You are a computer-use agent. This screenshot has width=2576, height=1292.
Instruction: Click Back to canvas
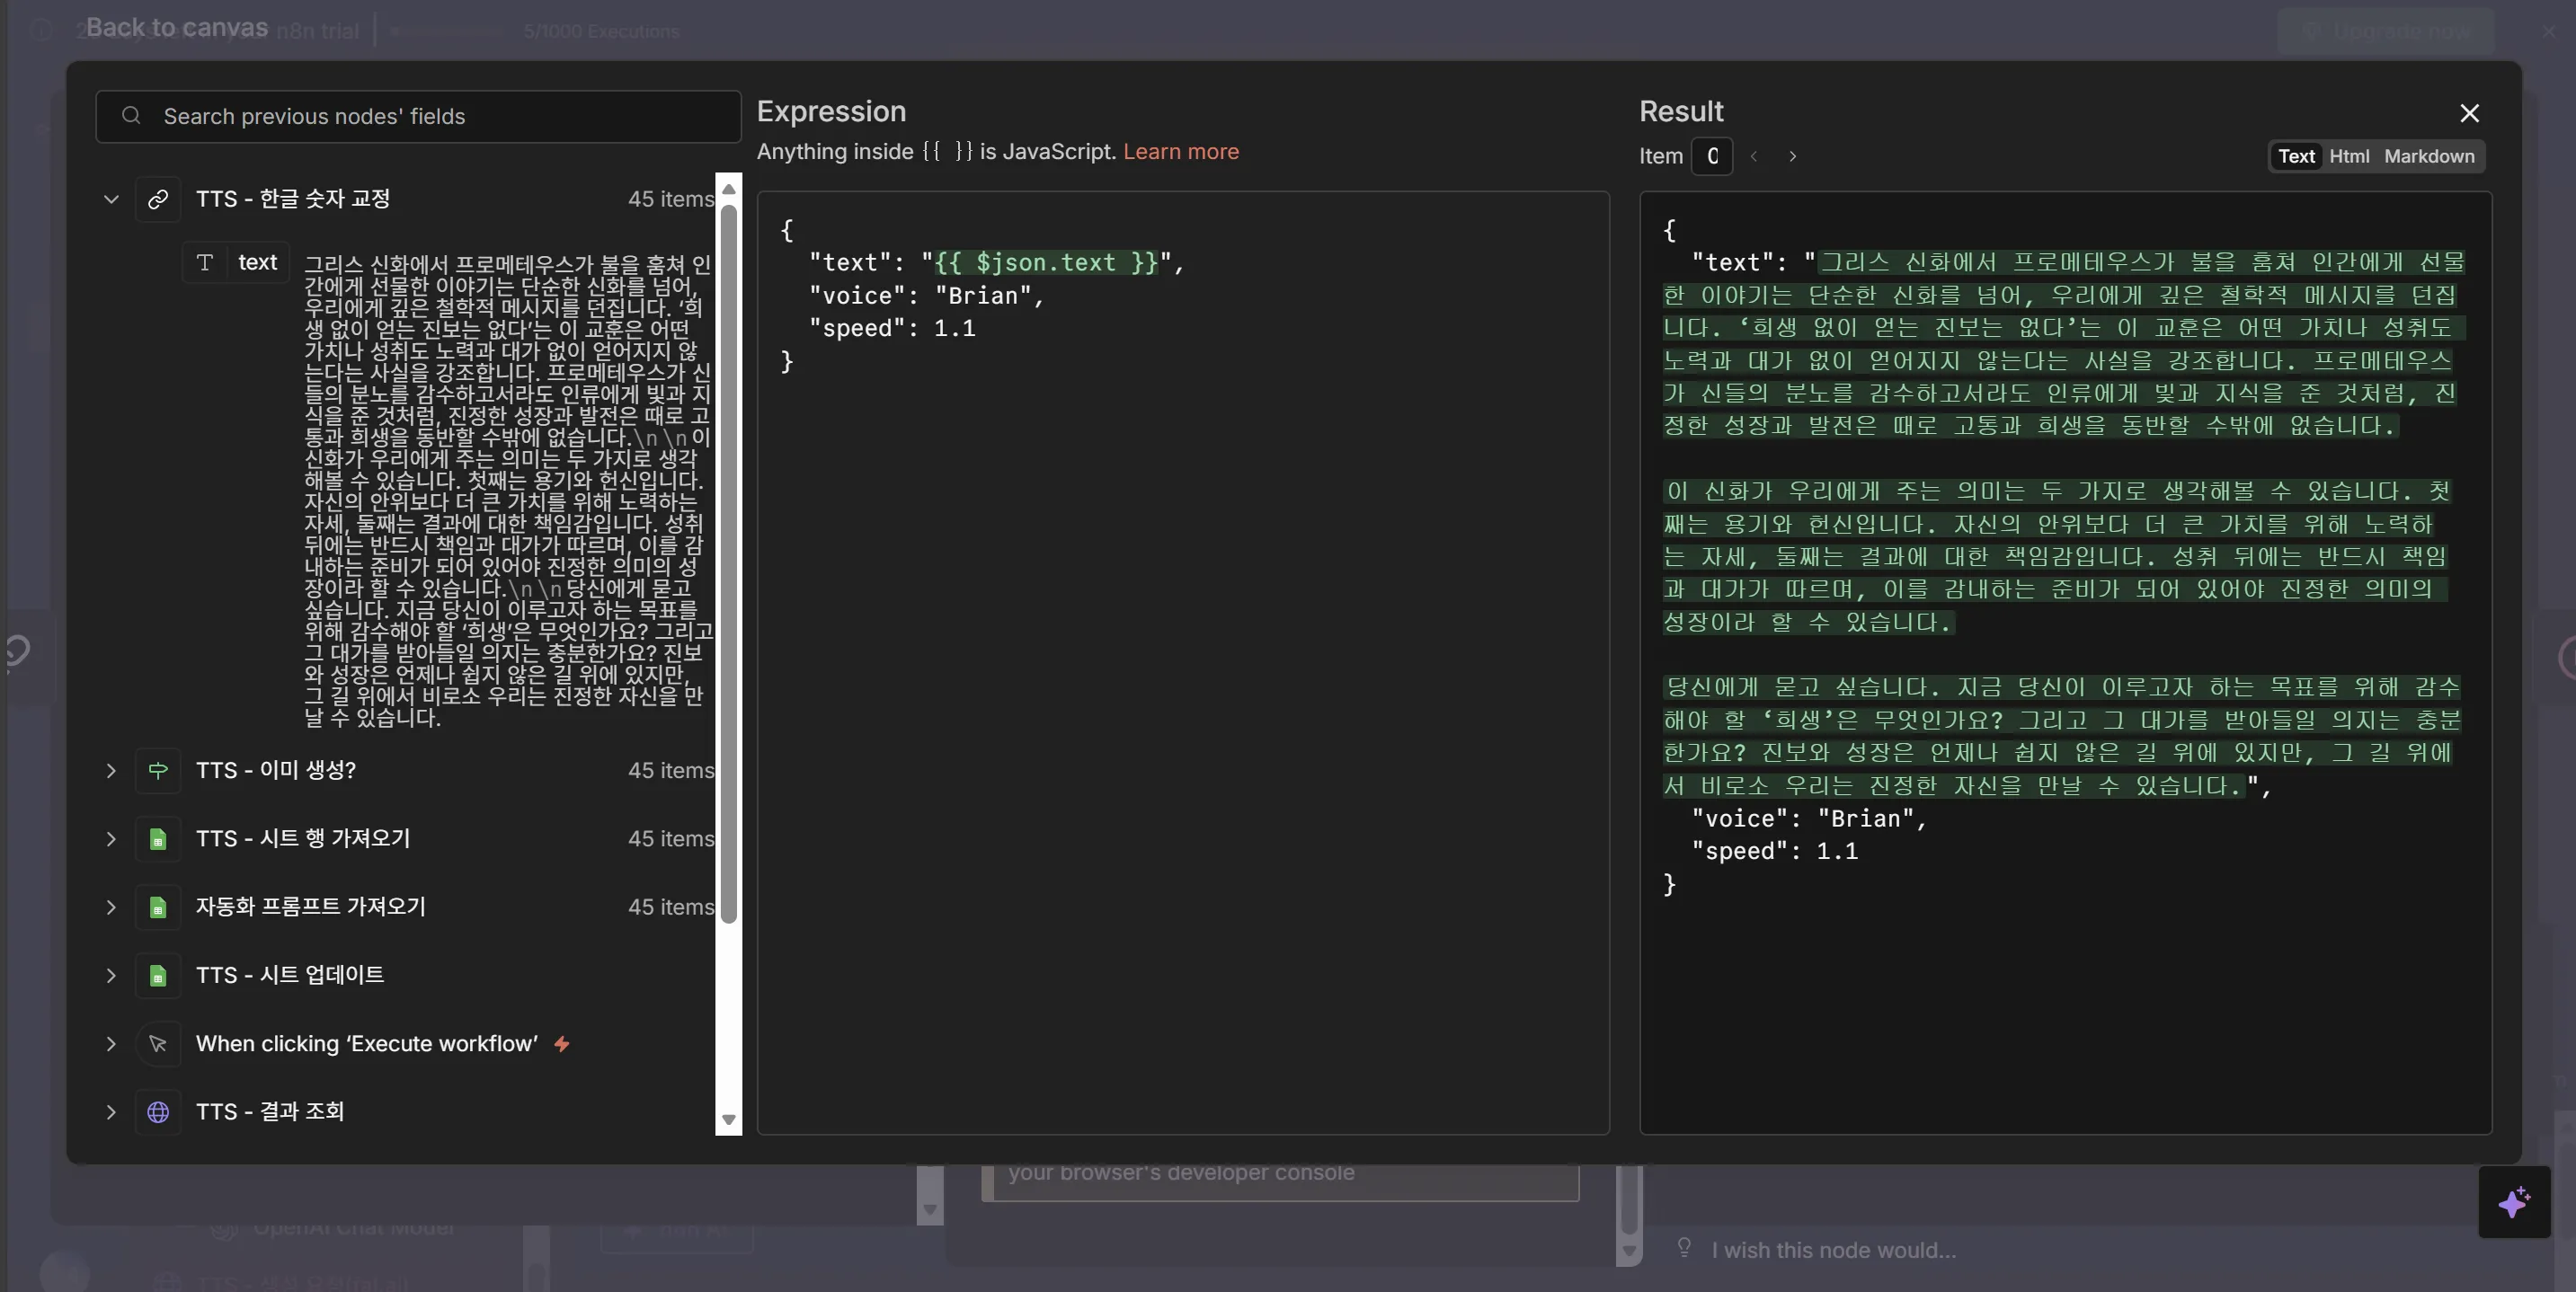click(x=176, y=27)
